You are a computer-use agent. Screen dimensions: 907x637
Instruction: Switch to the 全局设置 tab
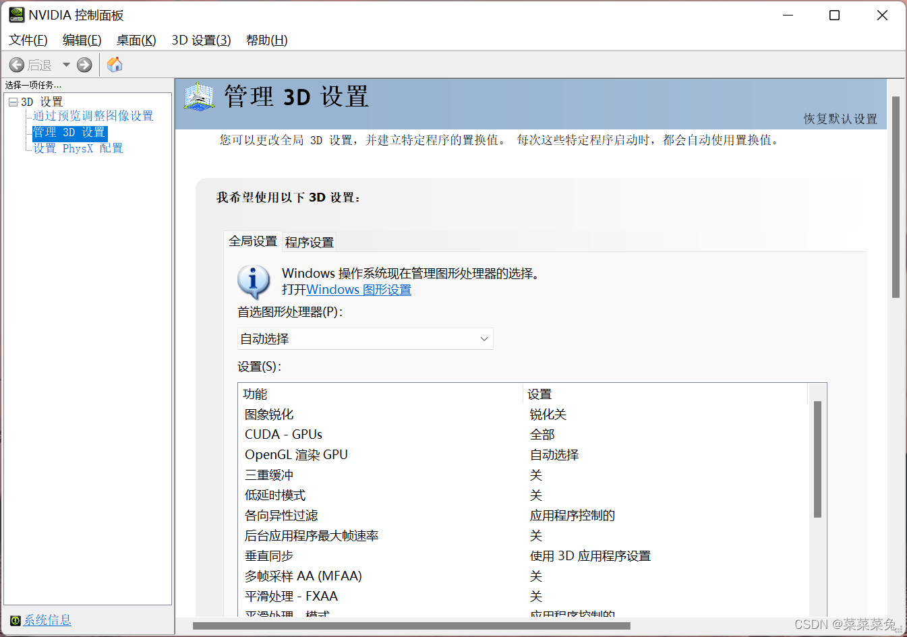pyautogui.click(x=252, y=241)
